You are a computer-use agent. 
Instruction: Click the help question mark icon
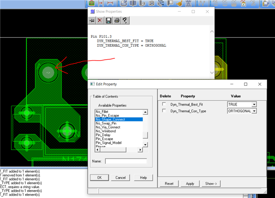coord(125,21)
